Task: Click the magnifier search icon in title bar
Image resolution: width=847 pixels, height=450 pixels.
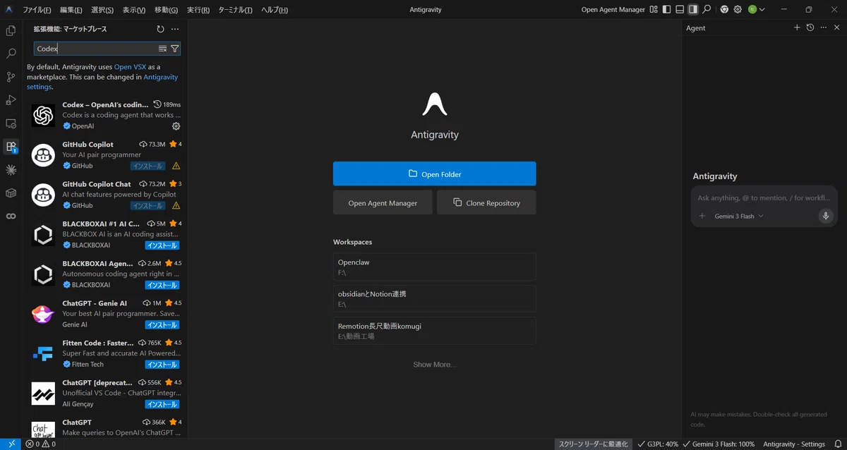Action: click(707, 9)
